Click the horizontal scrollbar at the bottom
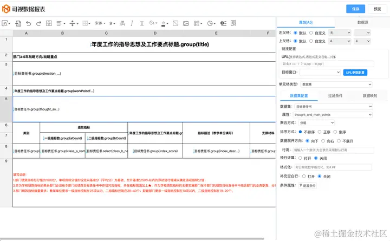This screenshot has height=241, width=390. pyautogui.click(x=132, y=239)
